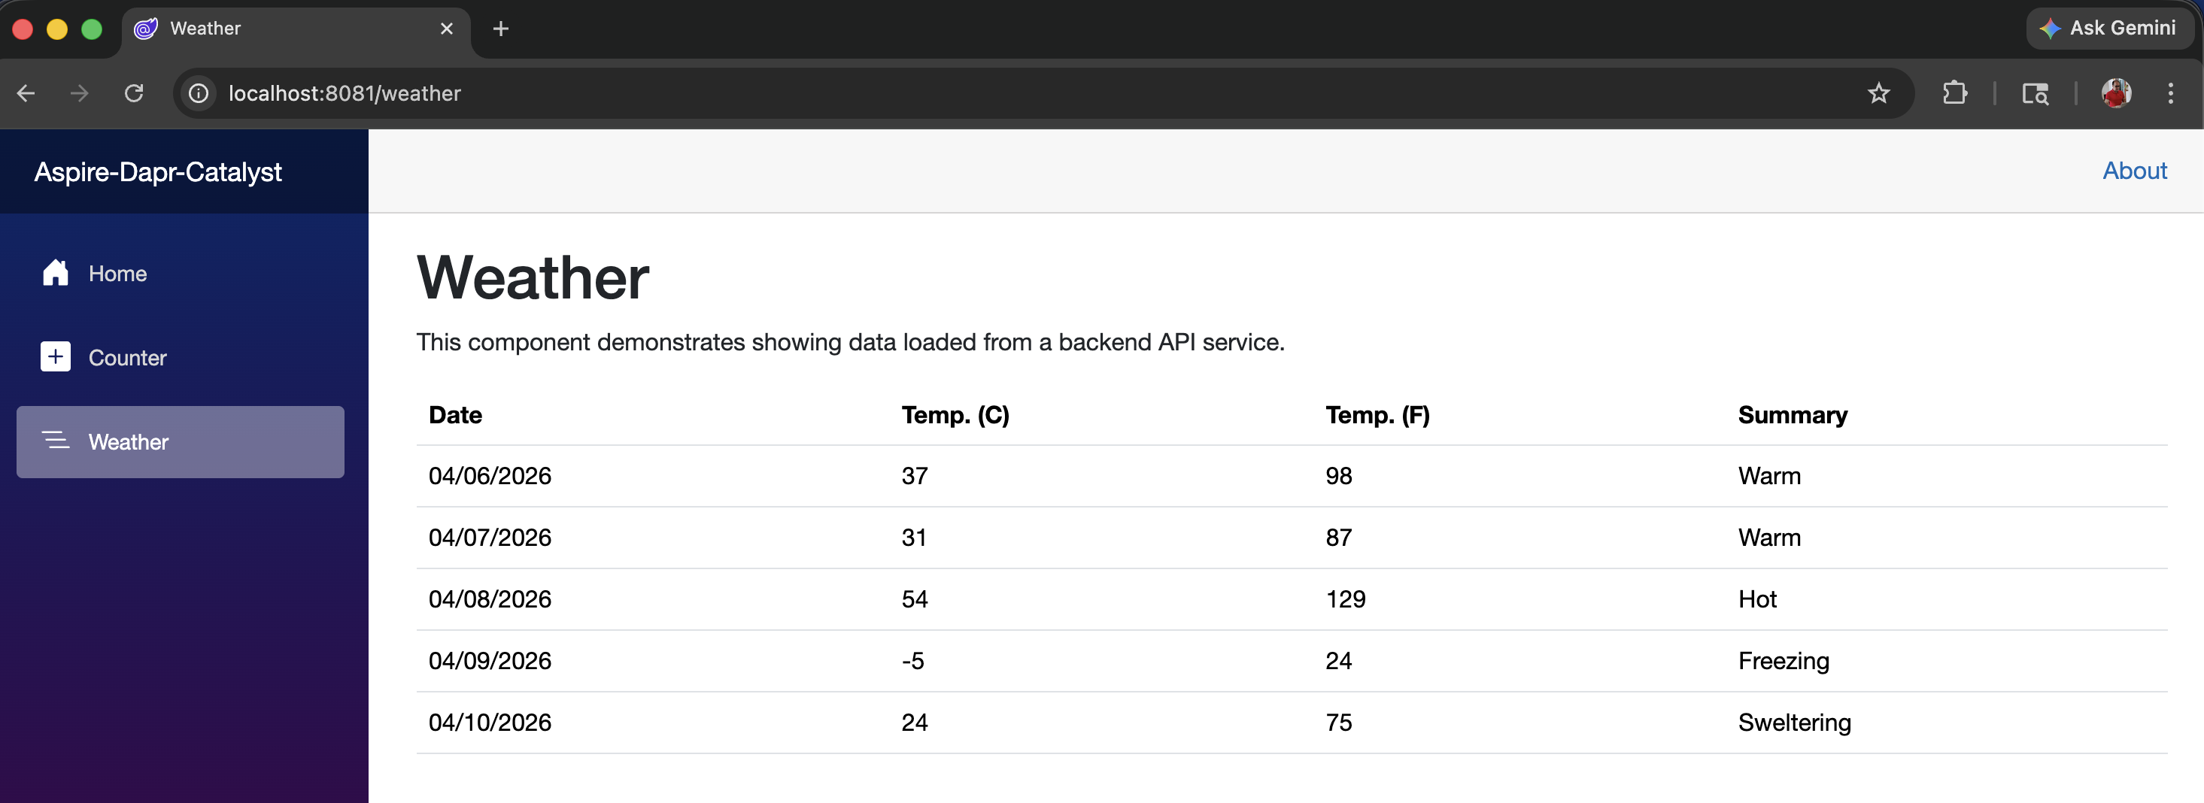2204x803 pixels.
Task: Open the tab search icon in the toolbar
Action: 2035,93
